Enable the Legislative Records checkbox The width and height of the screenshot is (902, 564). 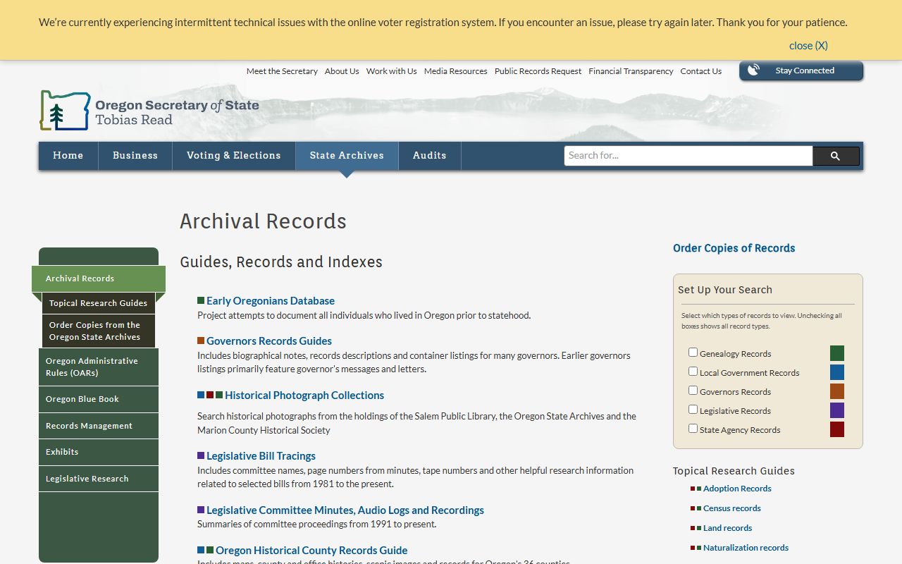pos(693,410)
